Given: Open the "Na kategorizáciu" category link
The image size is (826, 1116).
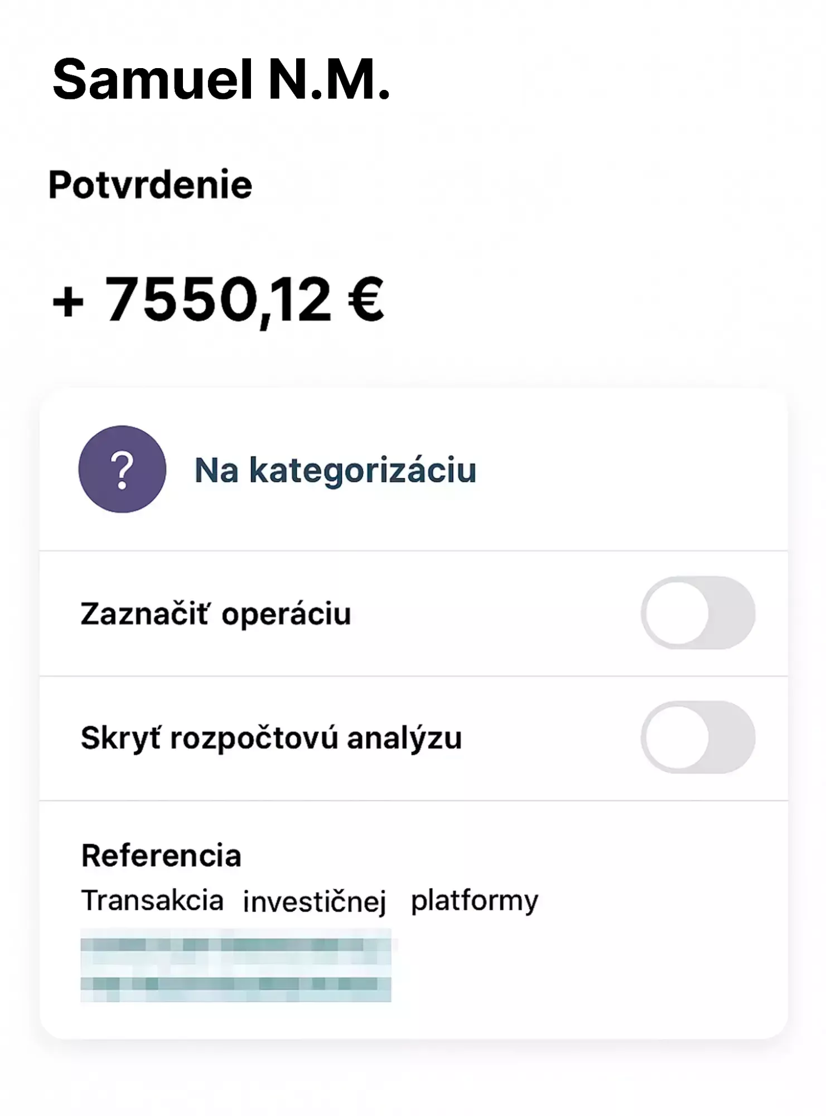Looking at the screenshot, I should [335, 470].
